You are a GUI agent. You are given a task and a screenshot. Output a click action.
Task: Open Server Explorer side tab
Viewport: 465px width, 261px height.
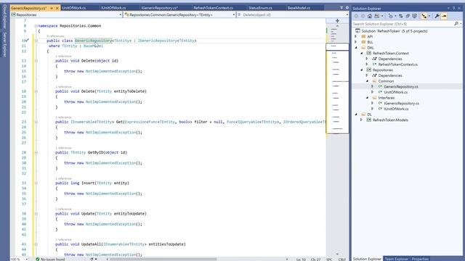click(x=4, y=44)
